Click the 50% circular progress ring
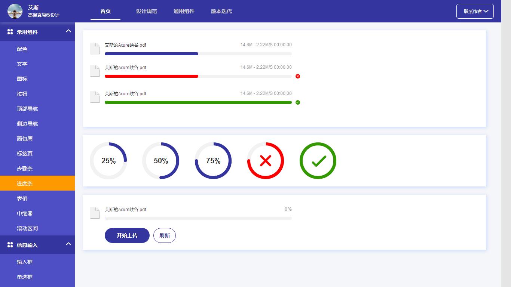Image resolution: width=511 pixels, height=287 pixels. [x=161, y=161]
